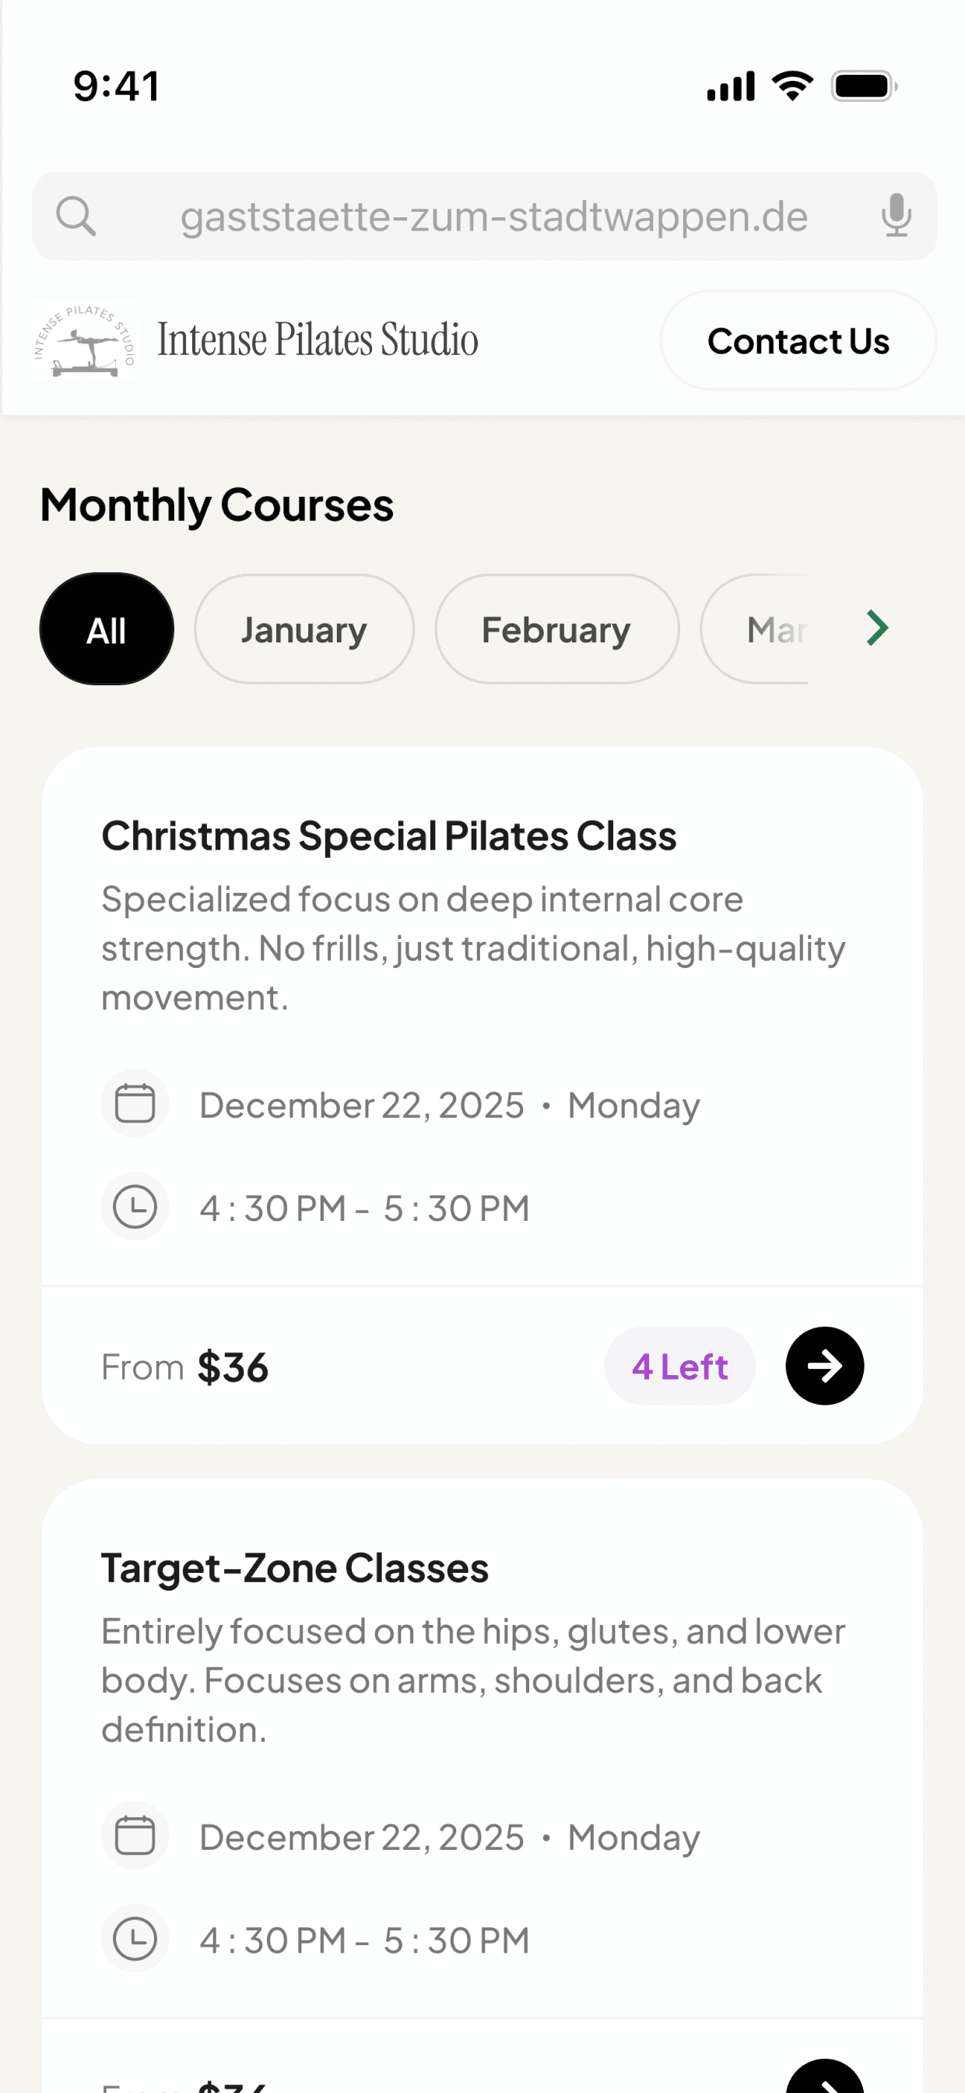Open Target-Zone Classes title
965x2093 pixels.
coord(295,1567)
